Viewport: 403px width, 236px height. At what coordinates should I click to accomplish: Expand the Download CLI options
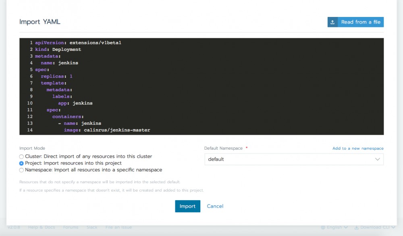pyautogui.click(x=375, y=227)
